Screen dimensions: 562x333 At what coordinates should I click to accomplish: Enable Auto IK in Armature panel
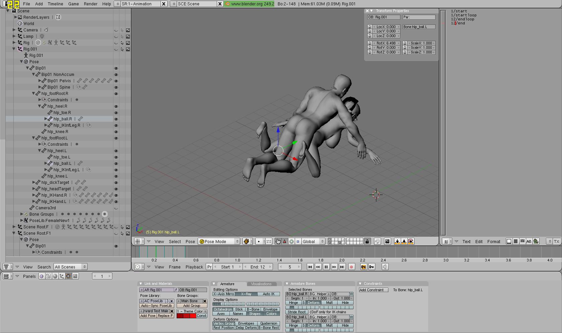[x=268, y=294]
